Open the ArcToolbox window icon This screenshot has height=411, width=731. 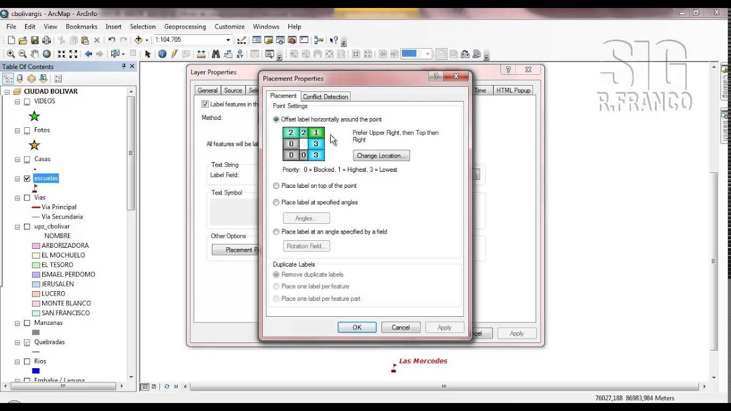[292, 40]
